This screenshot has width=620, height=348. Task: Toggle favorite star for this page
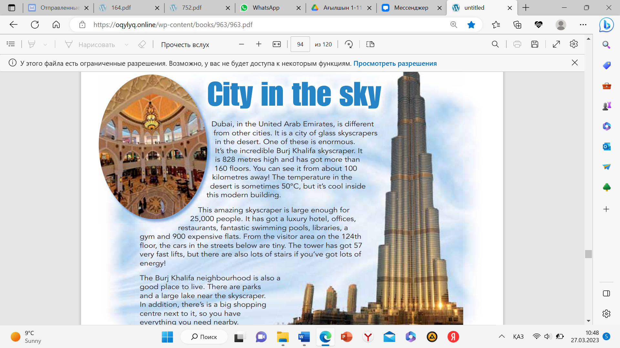coord(471,24)
